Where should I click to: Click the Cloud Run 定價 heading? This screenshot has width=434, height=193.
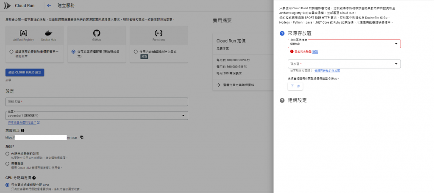(230, 41)
